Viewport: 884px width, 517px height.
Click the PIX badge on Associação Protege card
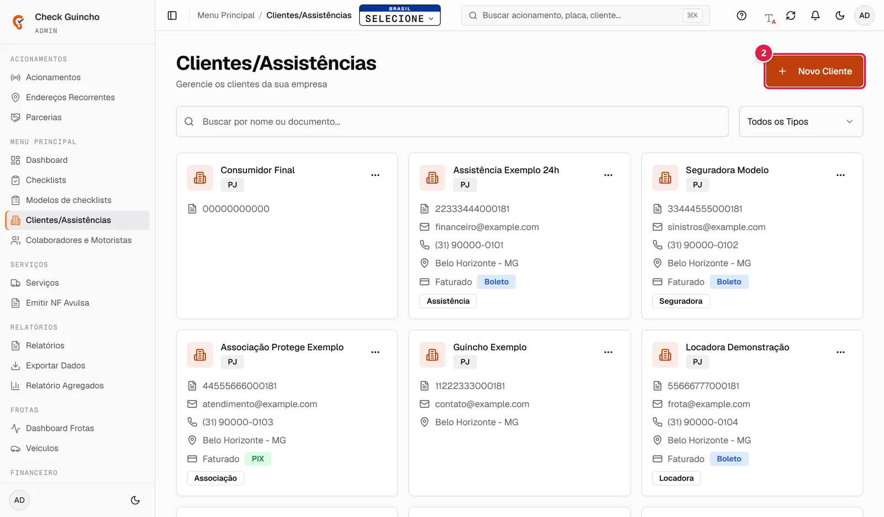[258, 459]
